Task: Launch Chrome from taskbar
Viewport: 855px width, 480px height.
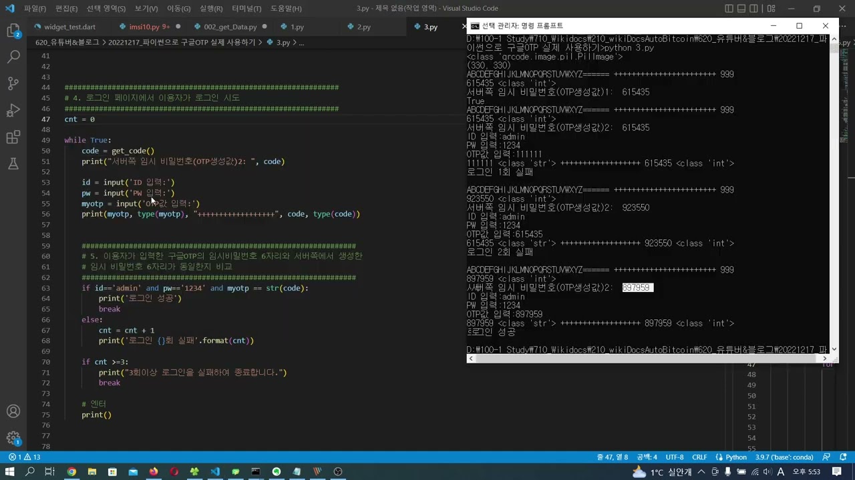Action: click(x=71, y=472)
